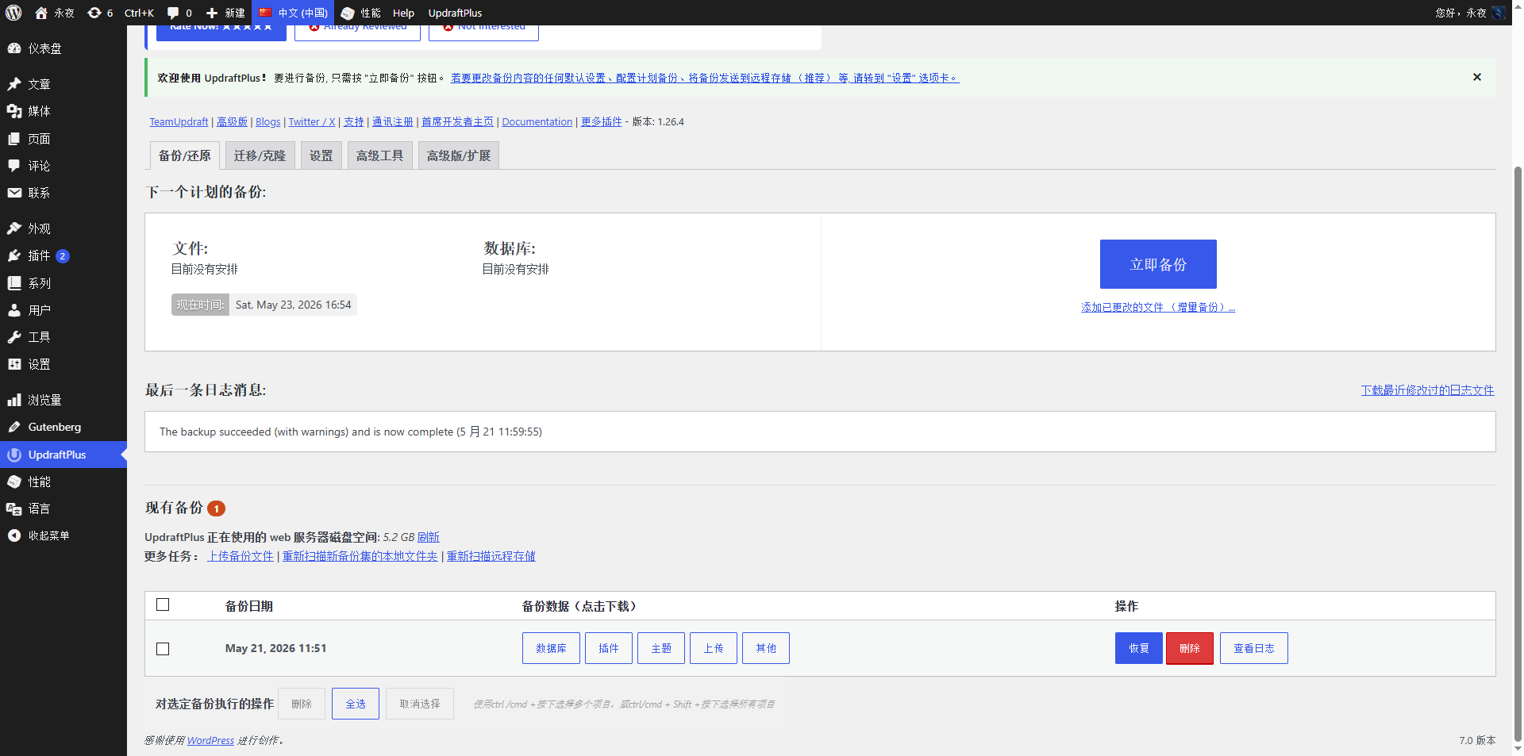Collapse the menu with 收起菜单
The image size is (1524, 756).
63,535
